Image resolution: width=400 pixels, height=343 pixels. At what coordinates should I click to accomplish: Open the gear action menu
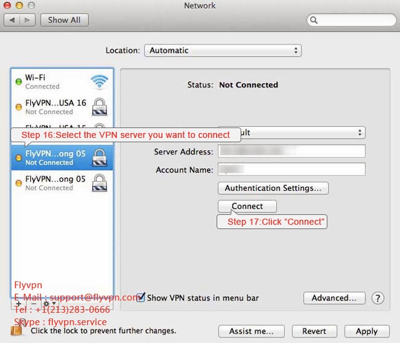[x=49, y=304]
